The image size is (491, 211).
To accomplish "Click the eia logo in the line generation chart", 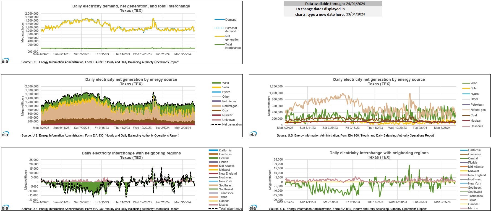I will point(253,134).
